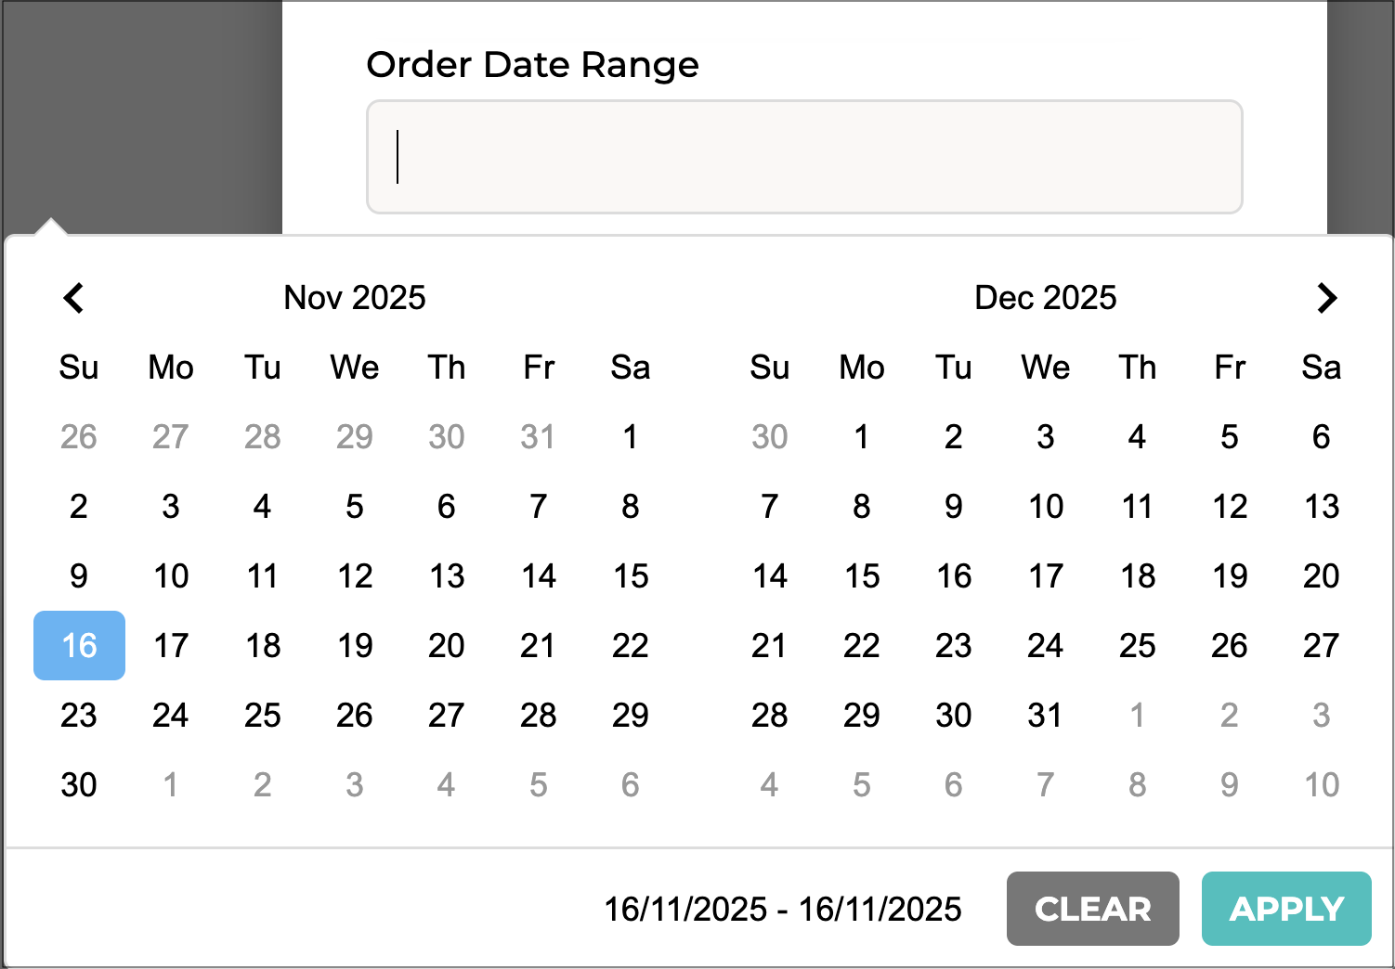The image size is (1395, 969).
Task: Select December 25 in the right calendar
Action: 1137,645
